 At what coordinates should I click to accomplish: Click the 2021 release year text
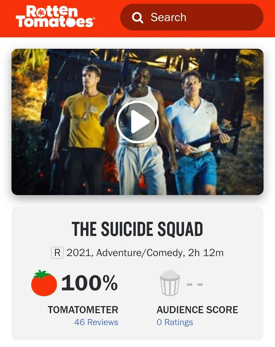(79, 253)
